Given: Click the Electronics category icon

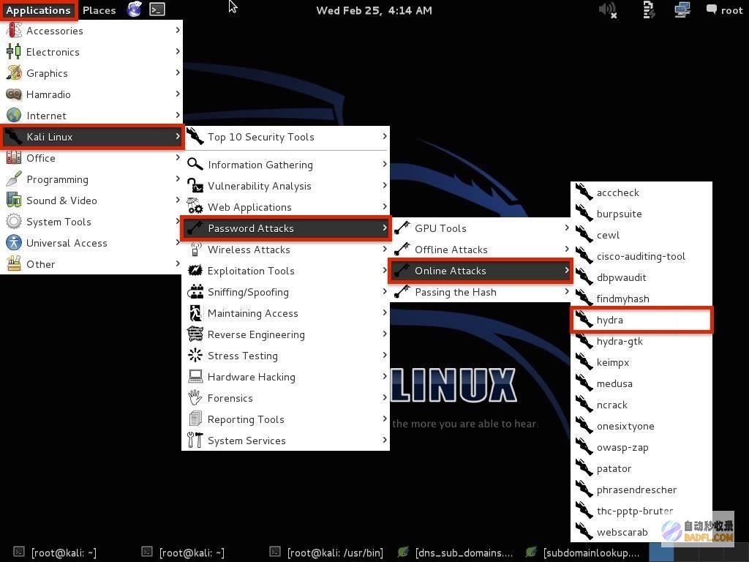Looking at the screenshot, I should pyautogui.click(x=13, y=52).
